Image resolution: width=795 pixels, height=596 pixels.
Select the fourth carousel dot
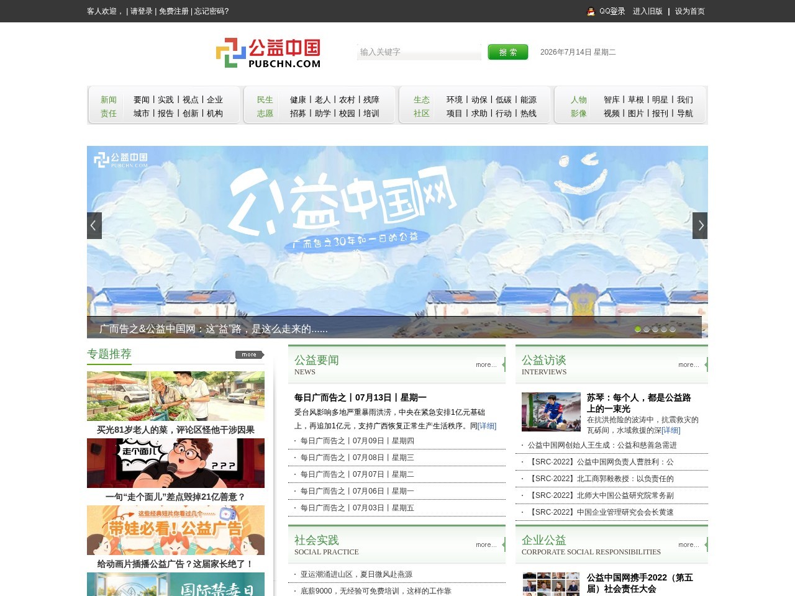[664, 330]
